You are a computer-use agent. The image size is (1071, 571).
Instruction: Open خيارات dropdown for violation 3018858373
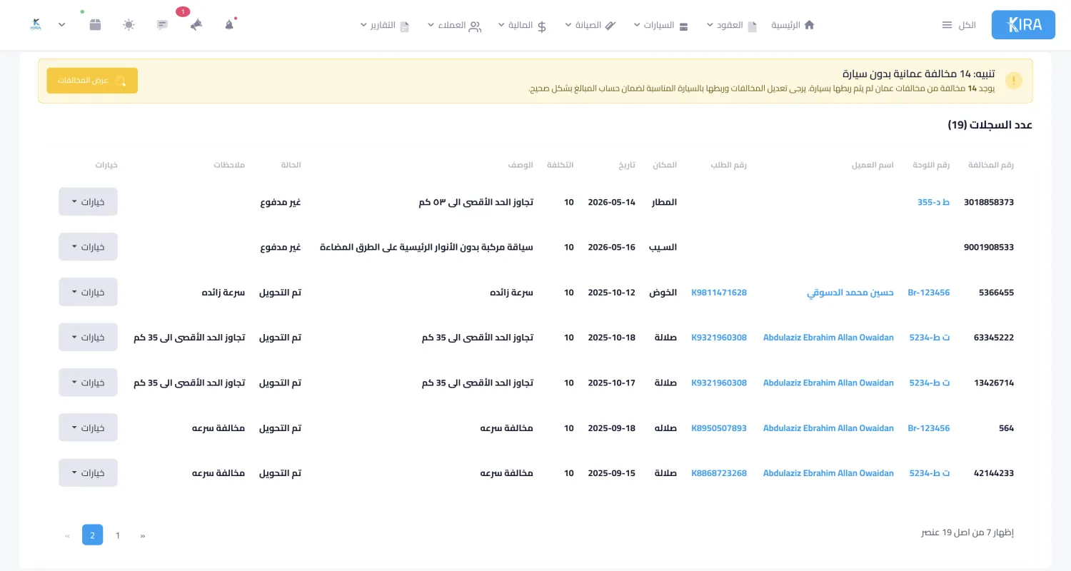click(88, 202)
